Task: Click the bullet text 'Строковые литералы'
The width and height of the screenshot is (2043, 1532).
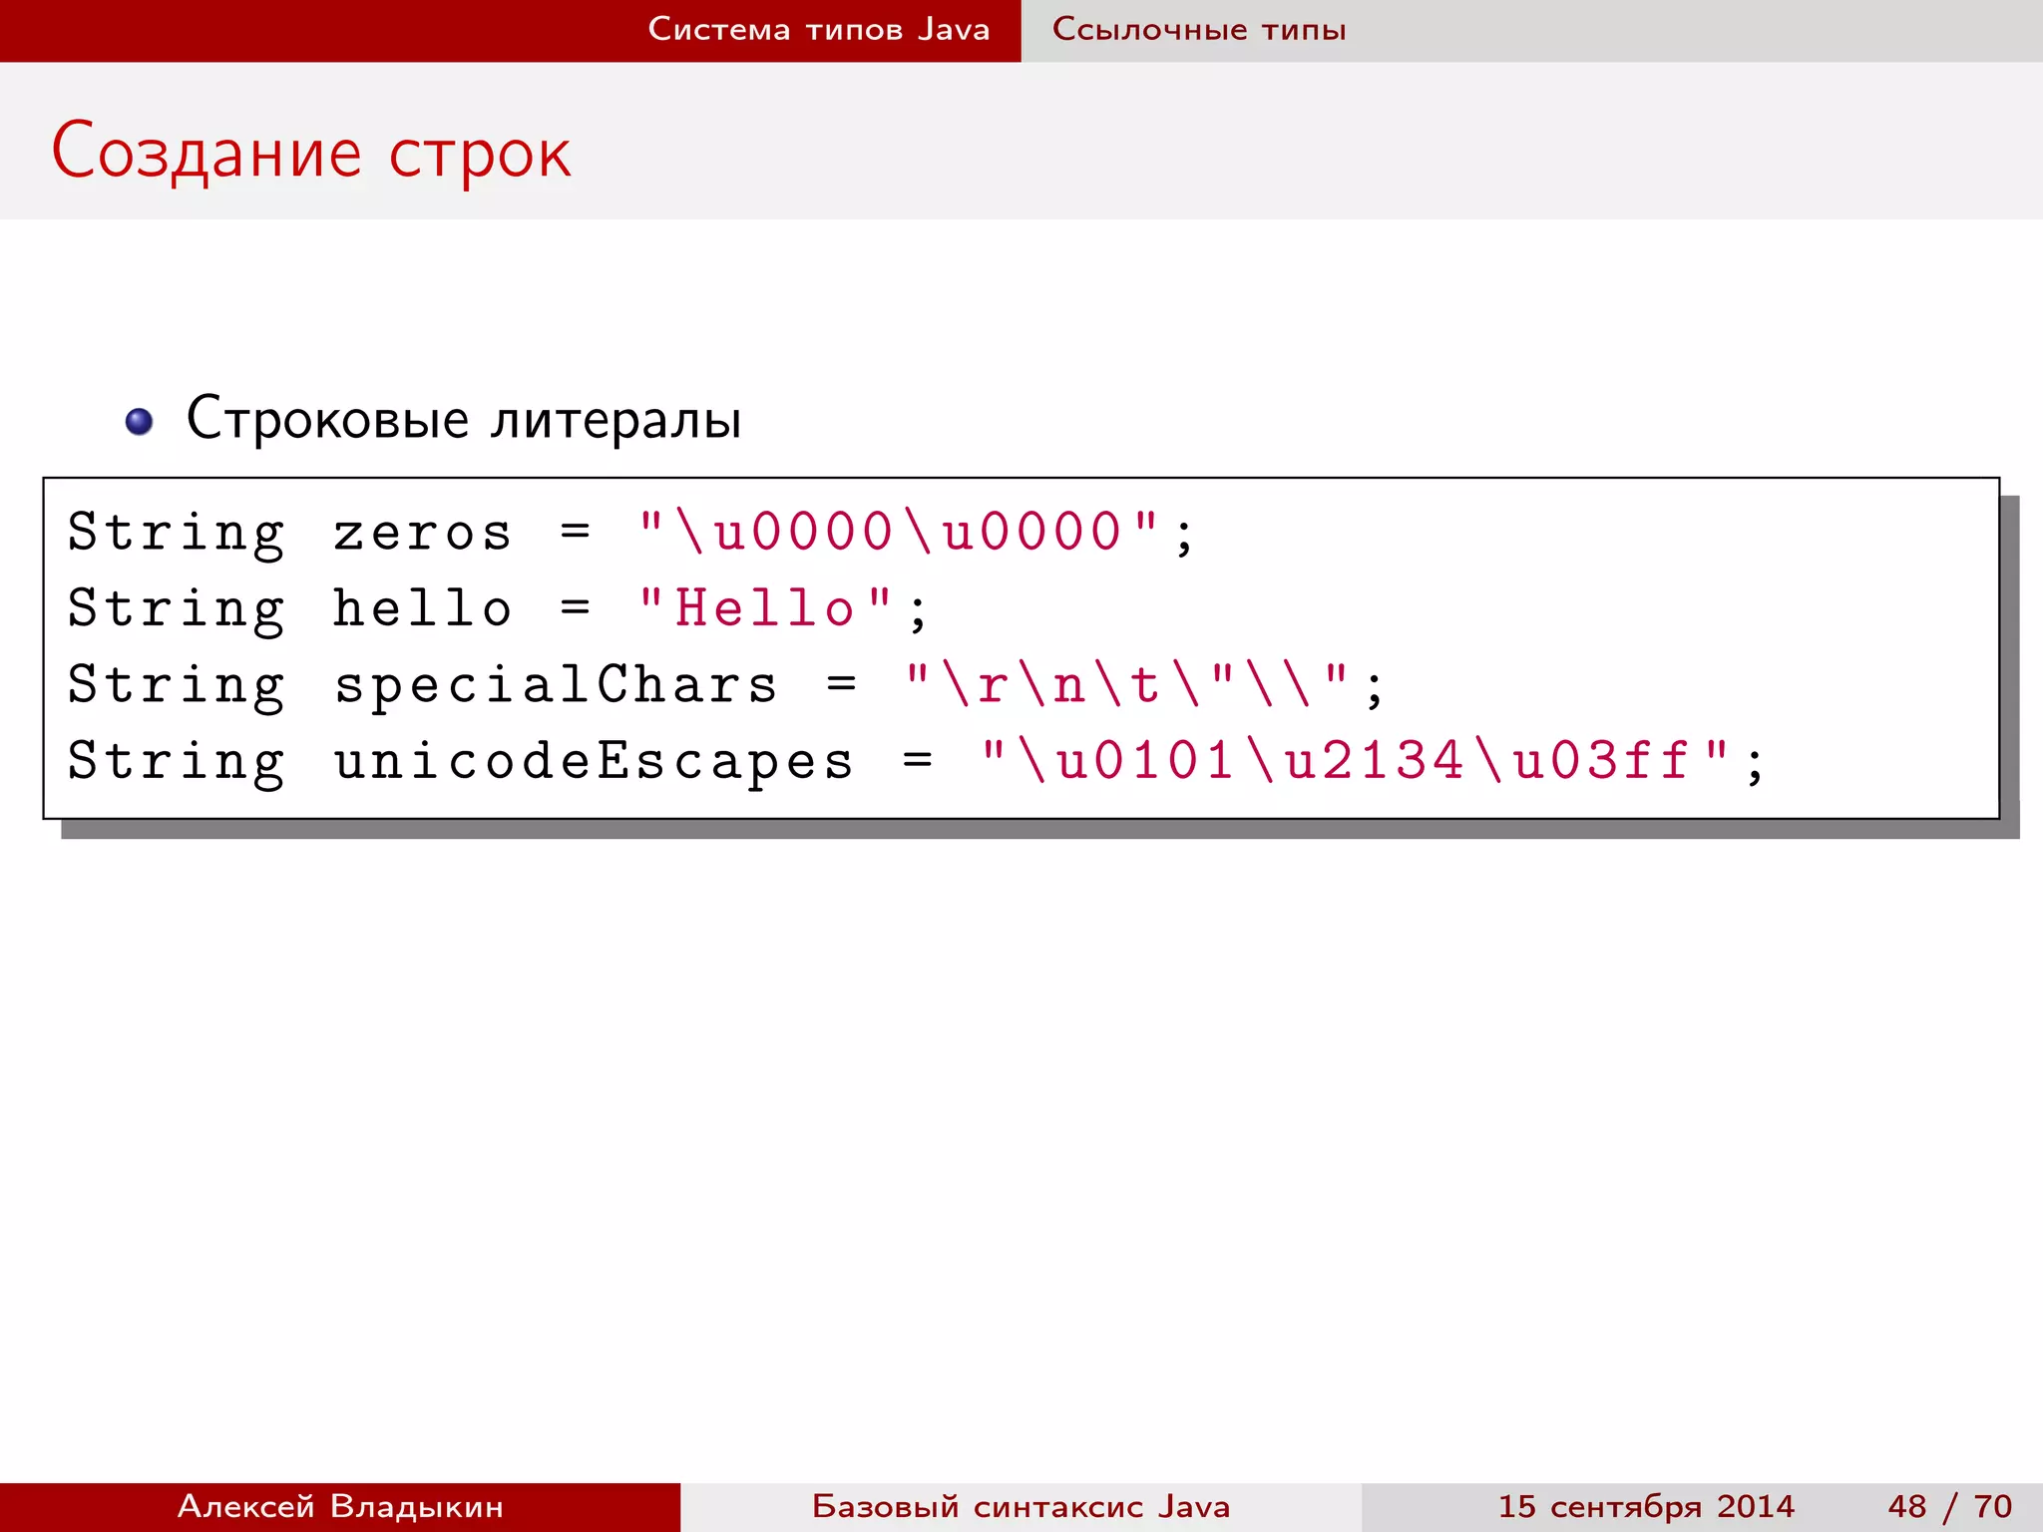Action: (x=464, y=418)
